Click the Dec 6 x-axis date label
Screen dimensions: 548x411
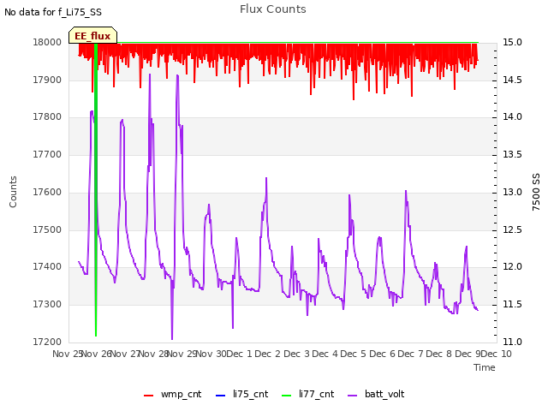(x=383, y=354)
